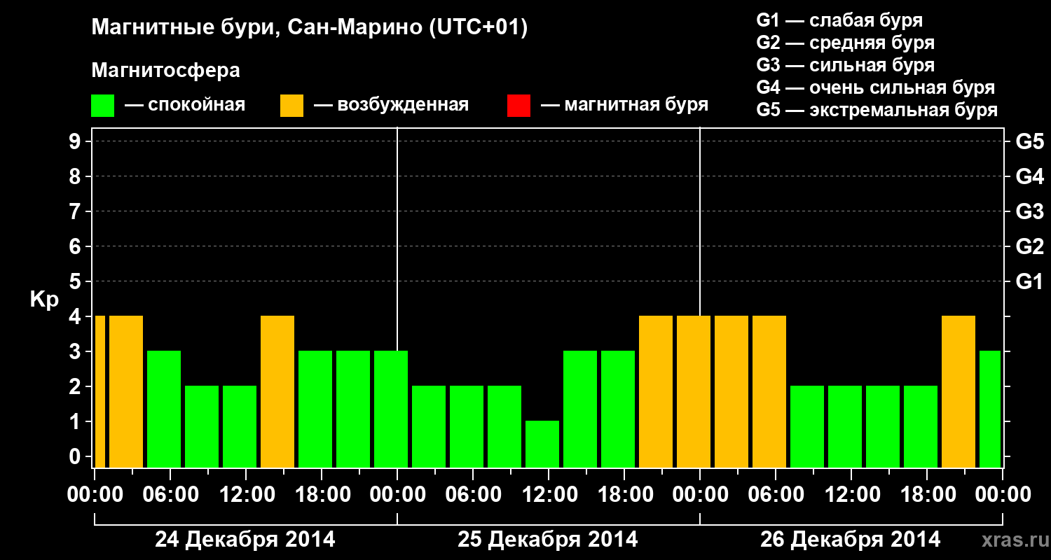Click the 'G3' label on the right axis
The image size is (1051, 560).
[x=1029, y=211]
